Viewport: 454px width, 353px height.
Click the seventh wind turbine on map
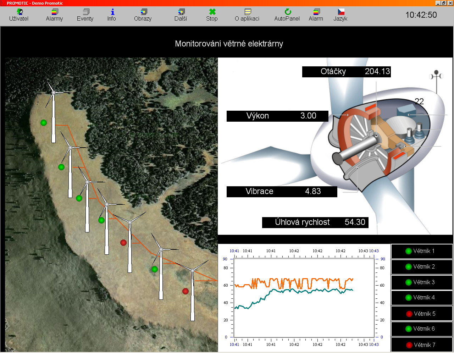(192, 291)
